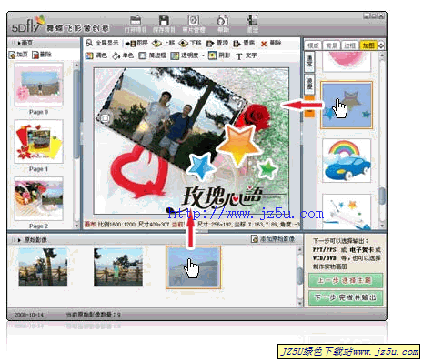The width and height of the screenshot is (423, 362).
Task: Click the clipart panel scrollbar up arrow
Action: point(382,55)
